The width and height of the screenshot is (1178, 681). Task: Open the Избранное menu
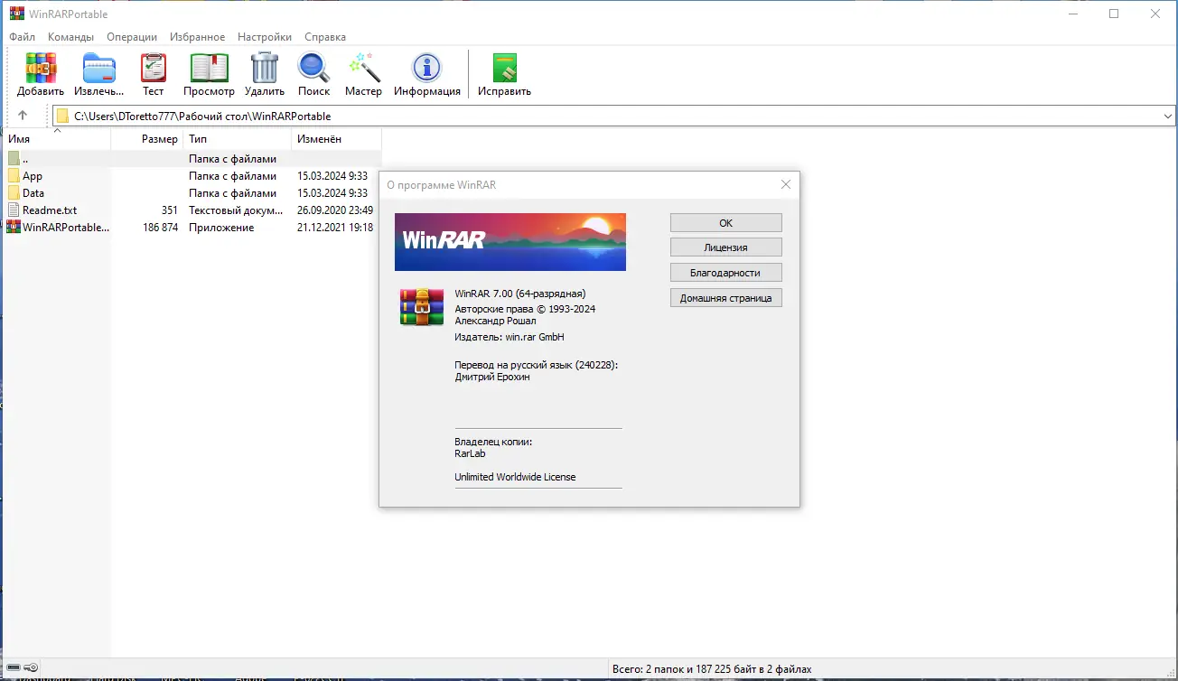pyautogui.click(x=197, y=37)
